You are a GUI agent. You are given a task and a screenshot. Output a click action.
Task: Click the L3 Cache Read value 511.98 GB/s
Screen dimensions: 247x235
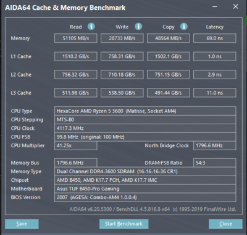(x=76, y=93)
